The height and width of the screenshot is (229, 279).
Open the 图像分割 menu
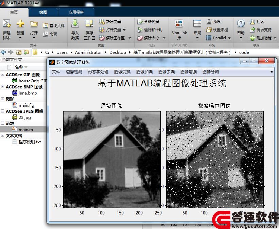tap(211, 72)
